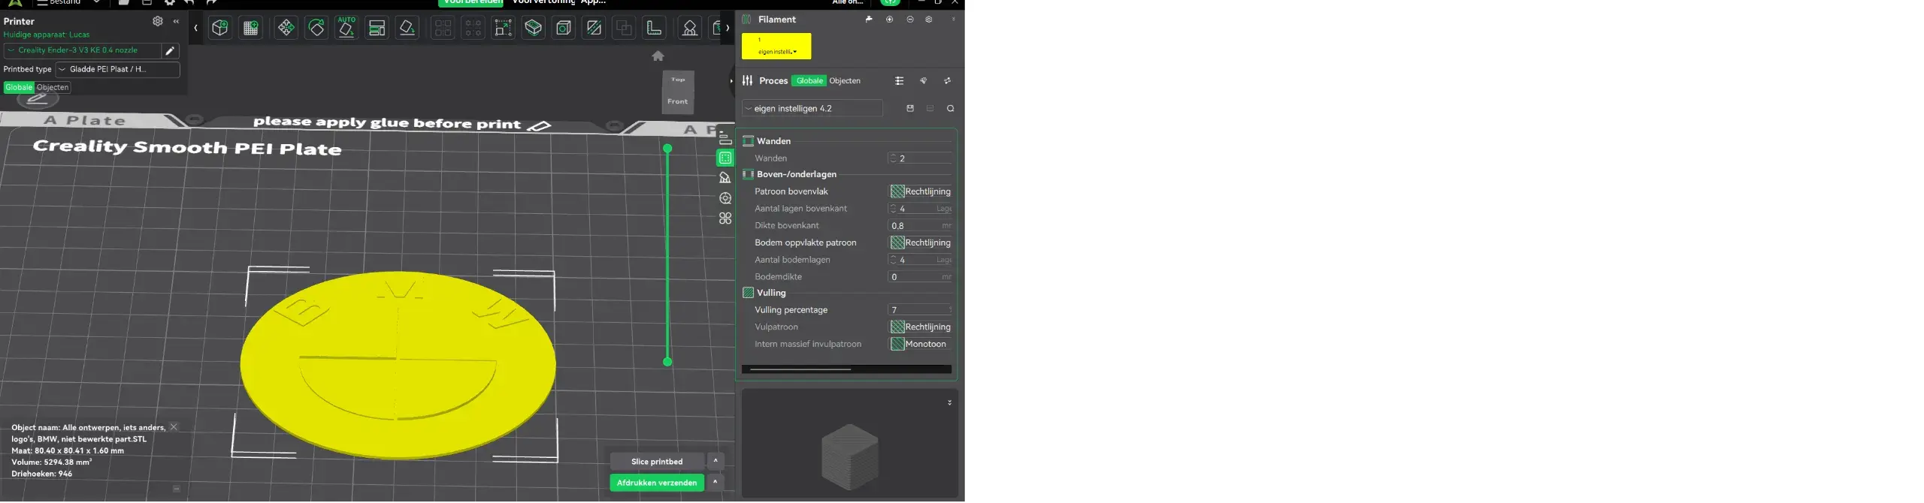
Task: Click the Slice printbed button
Action: pyautogui.click(x=656, y=462)
